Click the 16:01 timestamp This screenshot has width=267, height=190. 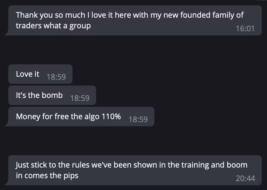point(245,29)
